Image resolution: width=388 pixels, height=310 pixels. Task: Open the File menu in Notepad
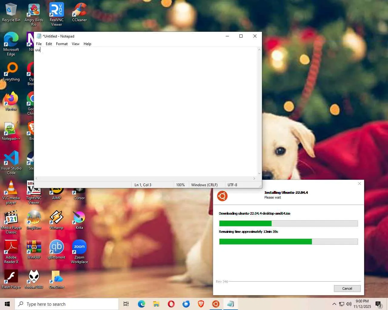(39, 44)
